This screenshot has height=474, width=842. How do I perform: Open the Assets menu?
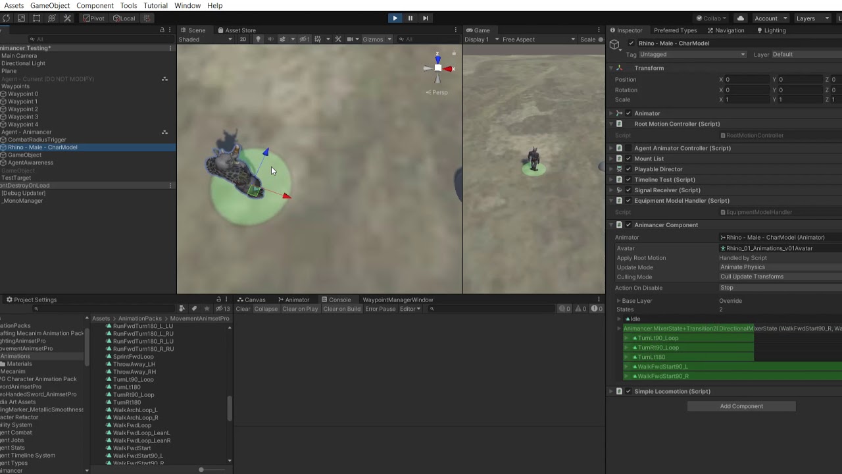(14, 5)
